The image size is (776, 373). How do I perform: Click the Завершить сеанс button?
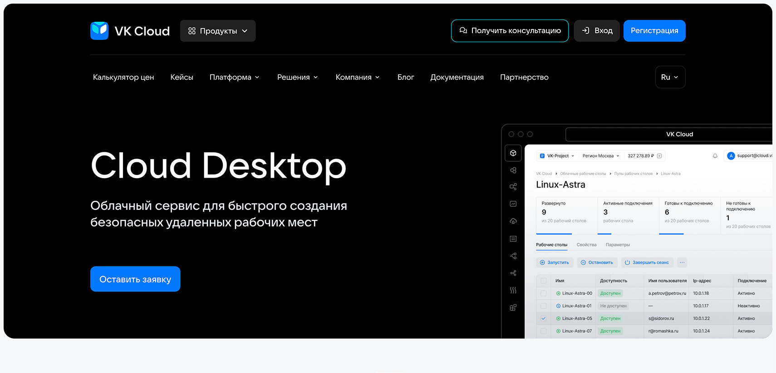click(x=647, y=262)
